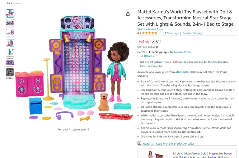
Task: Select the fifth product thumbnail
Action: pos(10,53)
